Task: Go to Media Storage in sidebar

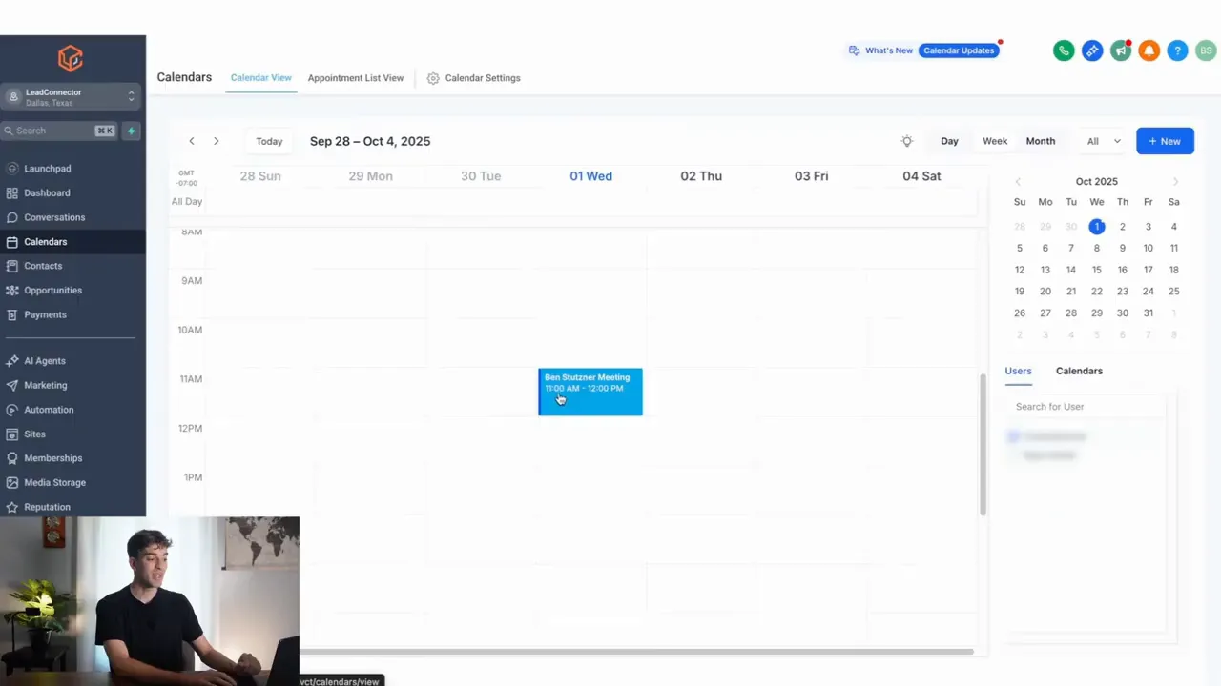Action: pos(54,482)
